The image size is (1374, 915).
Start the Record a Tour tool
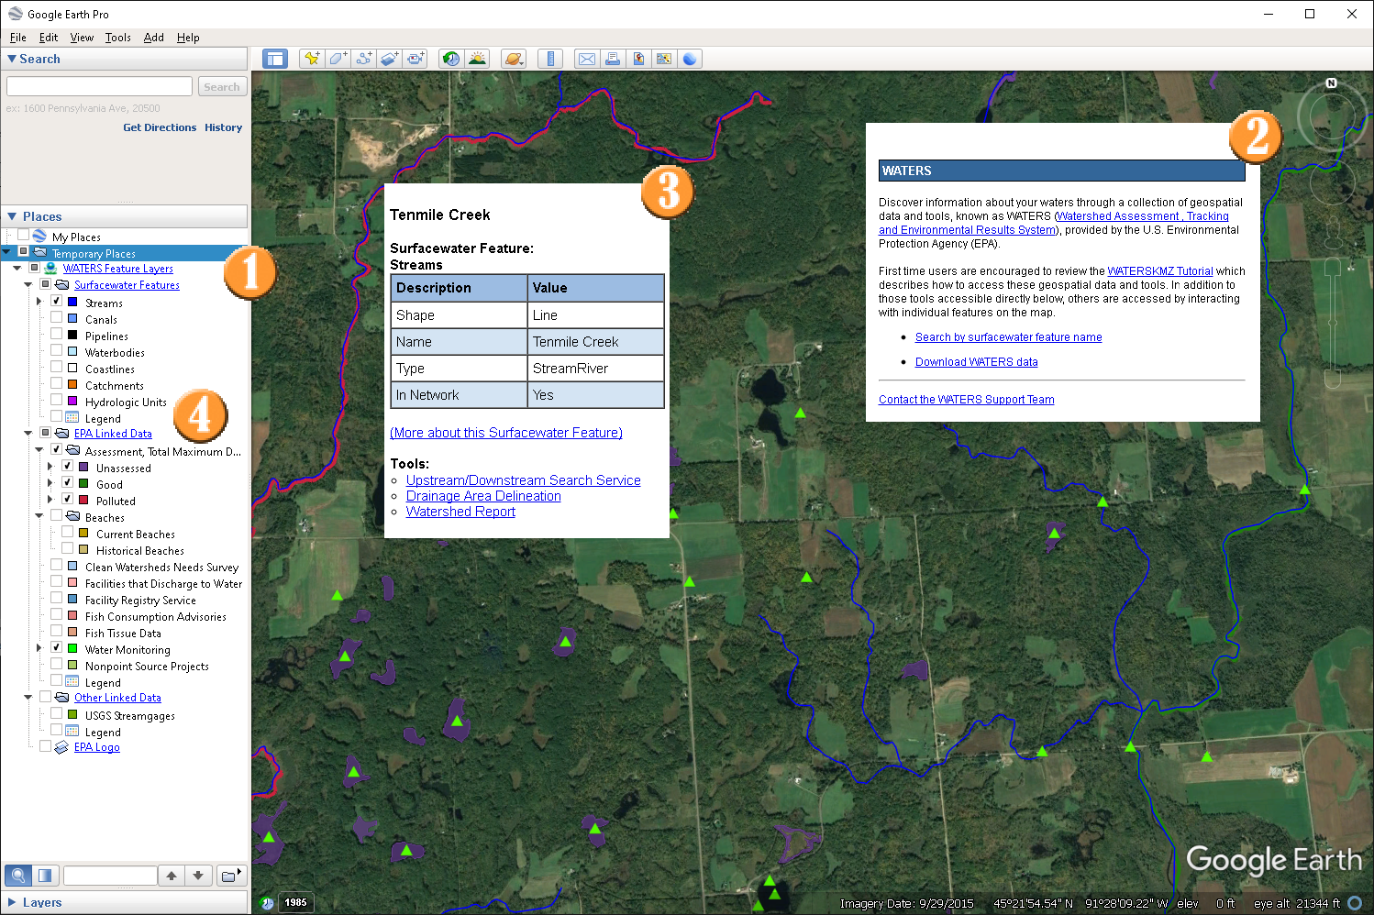coord(416,59)
